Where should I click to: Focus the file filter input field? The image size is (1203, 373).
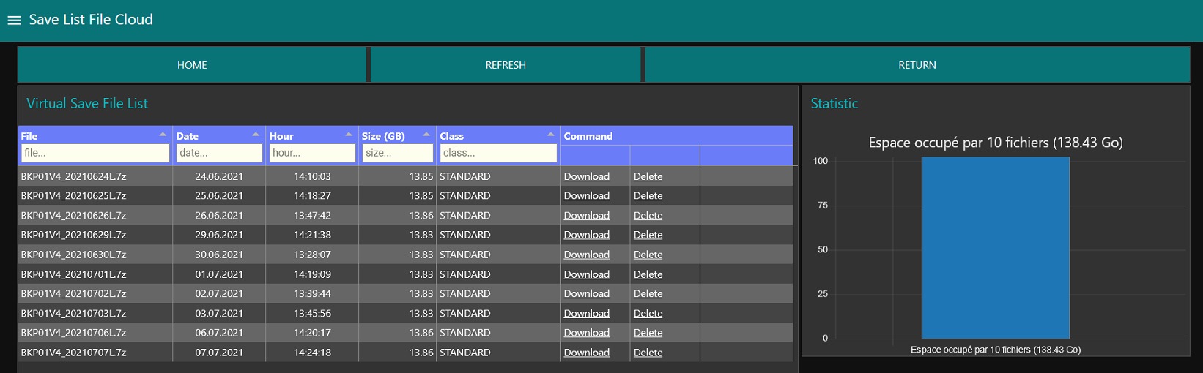pos(95,153)
